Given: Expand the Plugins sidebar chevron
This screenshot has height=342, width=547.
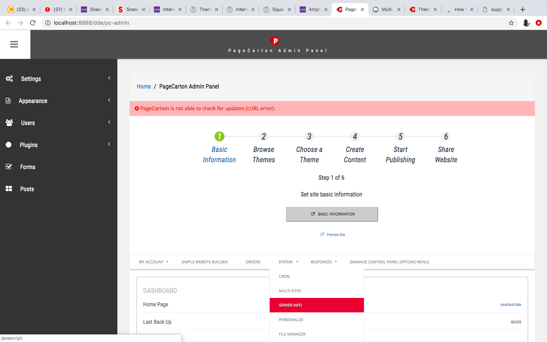Looking at the screenshot, I should pyautogui.click(x=109, y=144).
